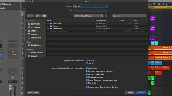Click the L1+ Ultram plugin slot
The image size is (172, 96).
click(x=13, y=55)
